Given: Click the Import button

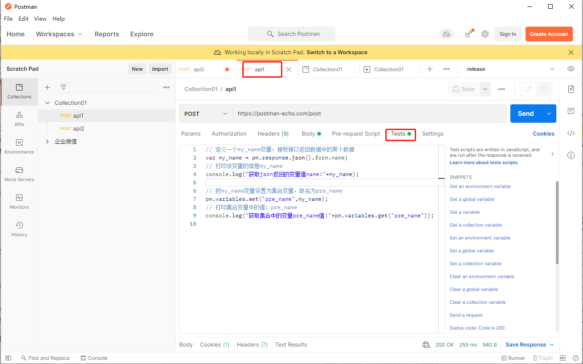Looking at the screenshot, I should pyautogui.click(x=160, y=69).
